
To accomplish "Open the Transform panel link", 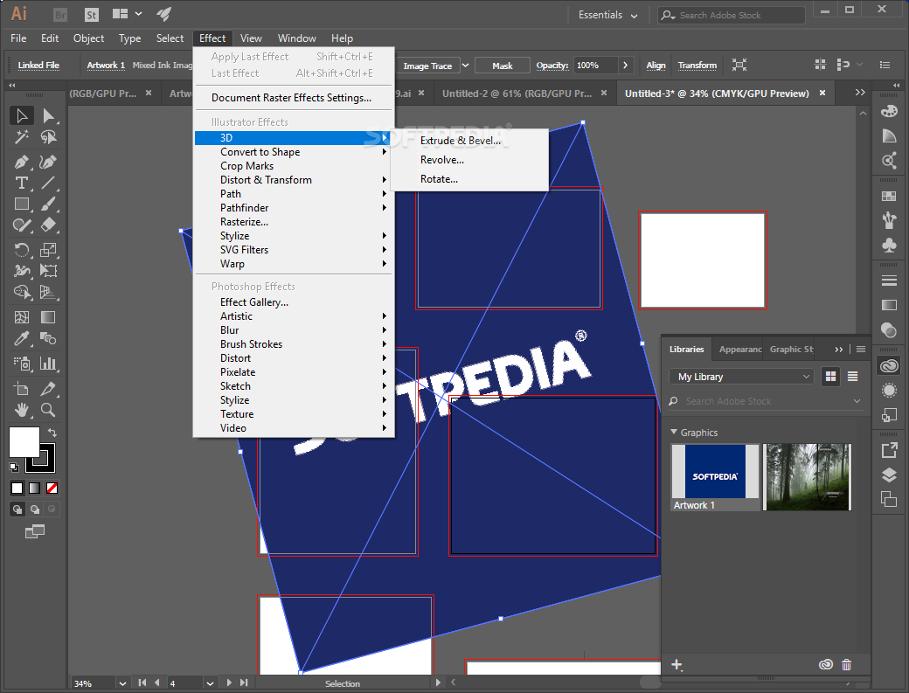I will 697,66.
